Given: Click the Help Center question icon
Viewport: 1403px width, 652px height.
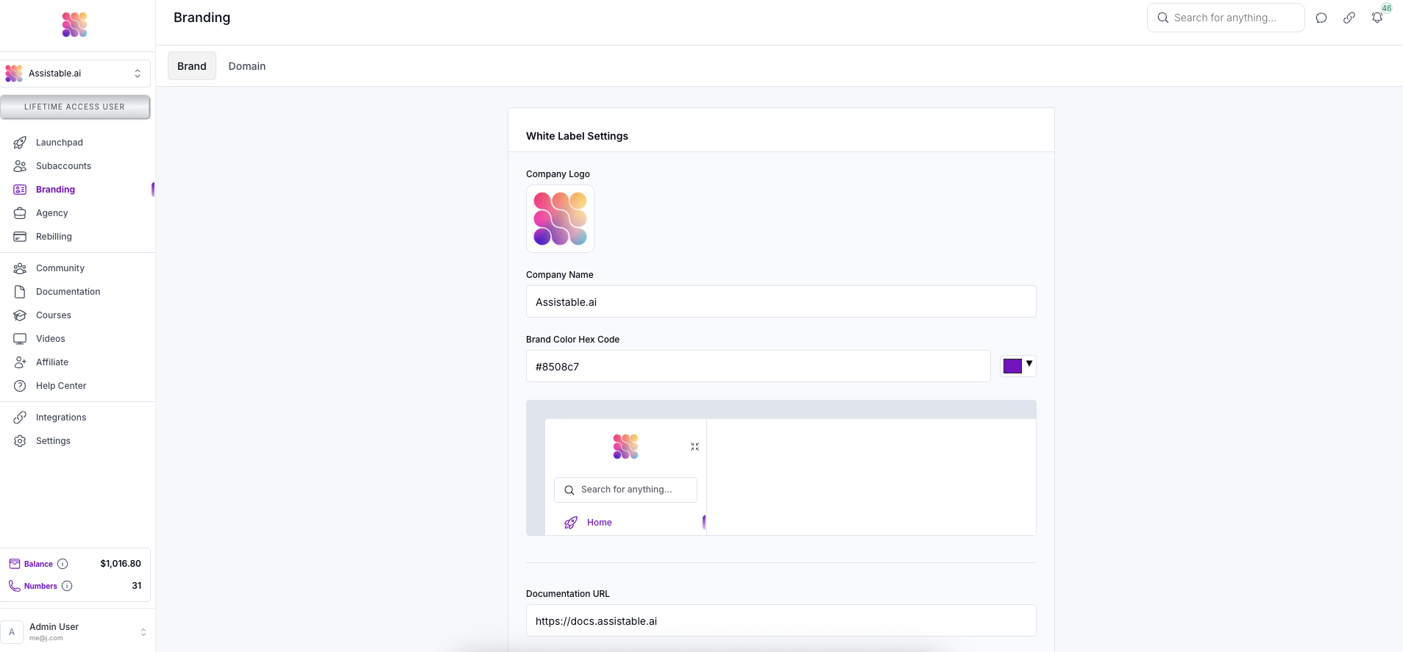Looking at the screenshot, I should pyautogui.click(x=20, y=386).
